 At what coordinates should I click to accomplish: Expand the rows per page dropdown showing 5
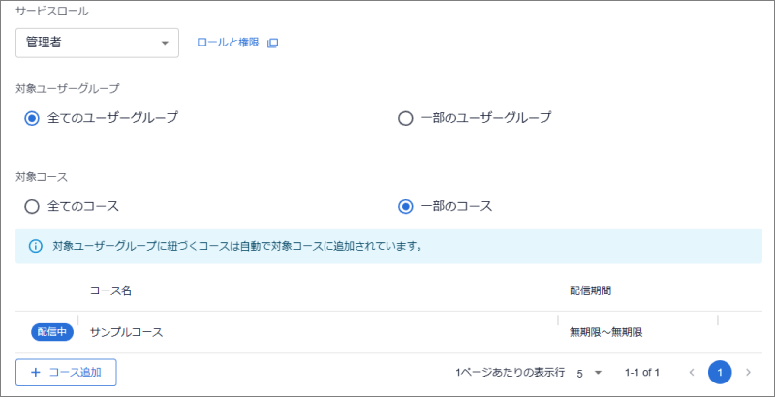click(x=590, y=373)
